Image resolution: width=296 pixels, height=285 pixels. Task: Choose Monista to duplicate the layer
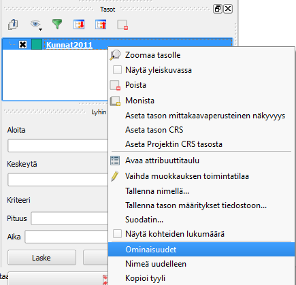pos(201,101)
